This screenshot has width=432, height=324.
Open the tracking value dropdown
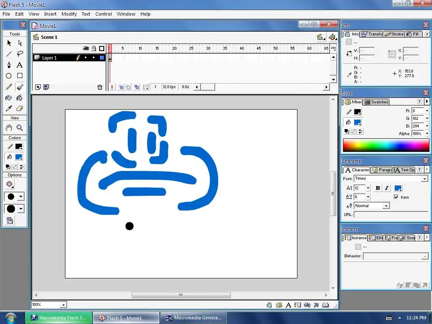[x=368, y=197]
